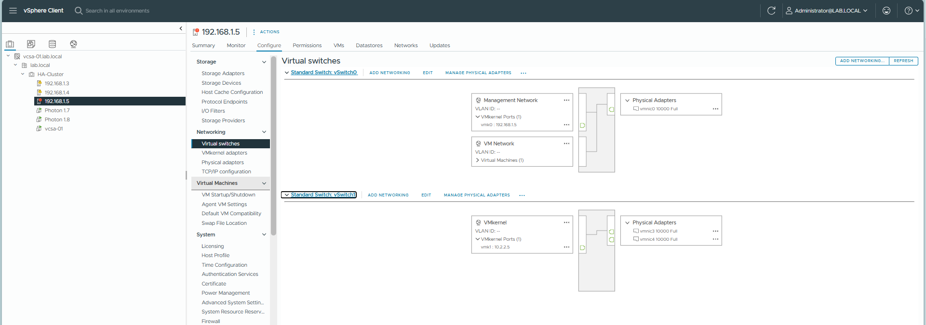This screenshot has height=325, width=926.
Task: Open VM Network port group options ellipsis
Action: coord(566,143)
